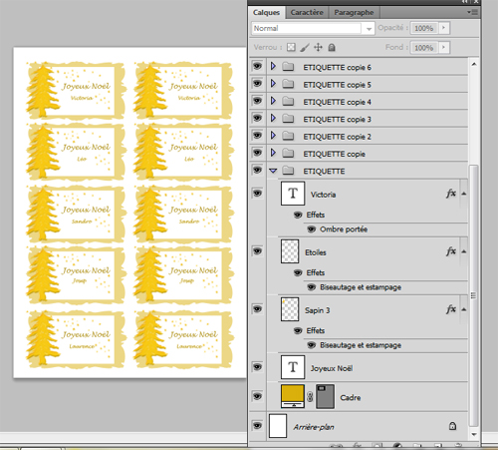Hide the ETIQUETTE copie 6 group

[257, 66]
